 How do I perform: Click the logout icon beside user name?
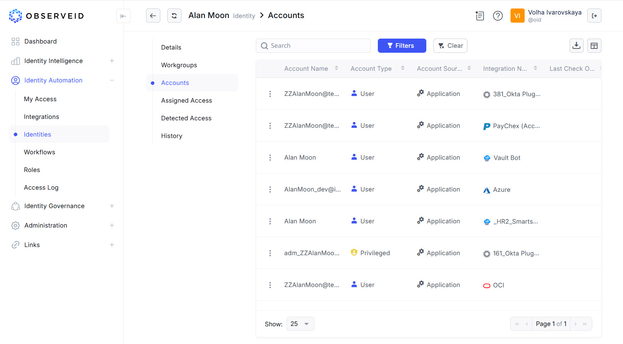coord(594,16)
